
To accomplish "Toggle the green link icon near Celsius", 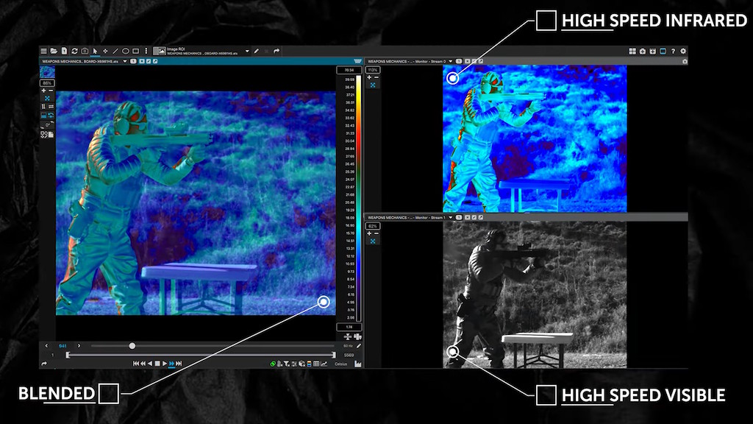I will (273, 364).
